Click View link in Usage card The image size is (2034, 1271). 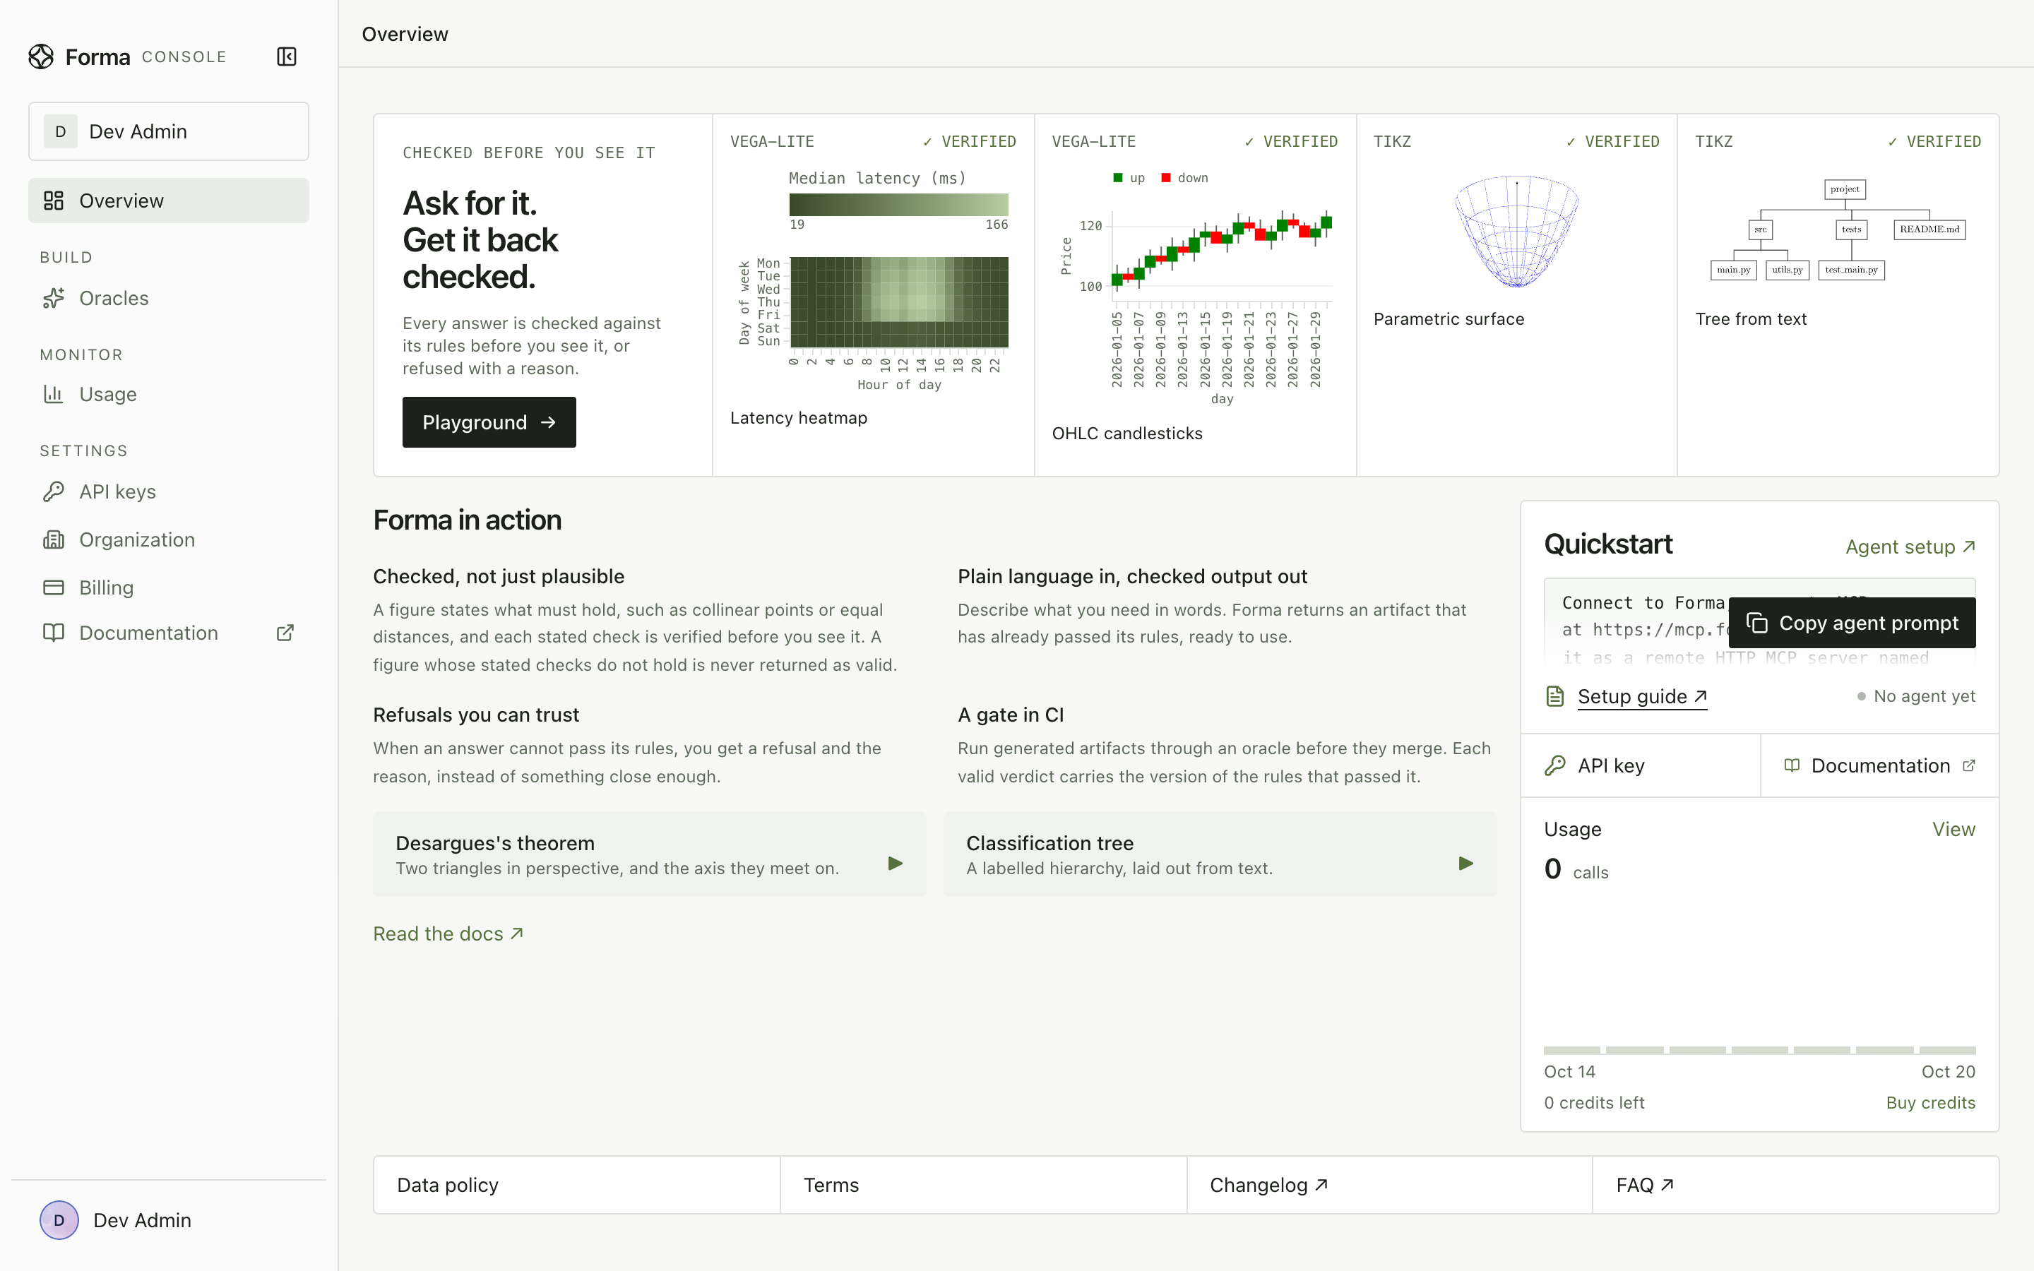tap(1953, 829)
